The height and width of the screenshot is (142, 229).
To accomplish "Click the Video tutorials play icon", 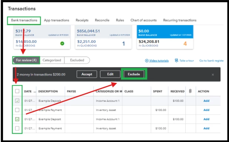I will coord(147,61).
